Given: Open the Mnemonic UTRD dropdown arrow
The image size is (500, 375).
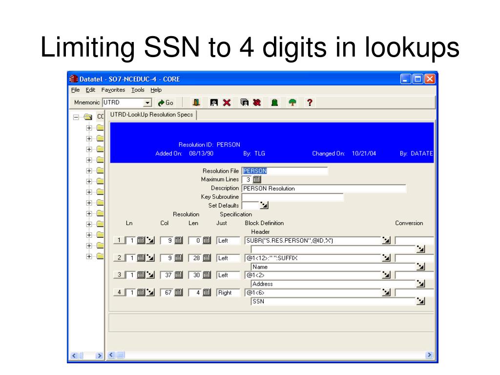Looking at the screenshot, I should (147, 103).
